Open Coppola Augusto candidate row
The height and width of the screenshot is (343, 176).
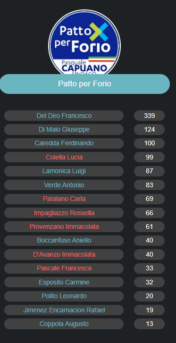coord(64,324)
